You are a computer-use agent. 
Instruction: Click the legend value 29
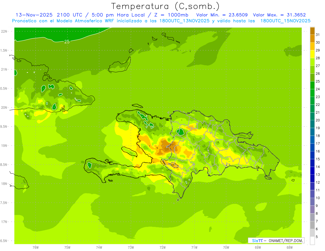(318, 50)
